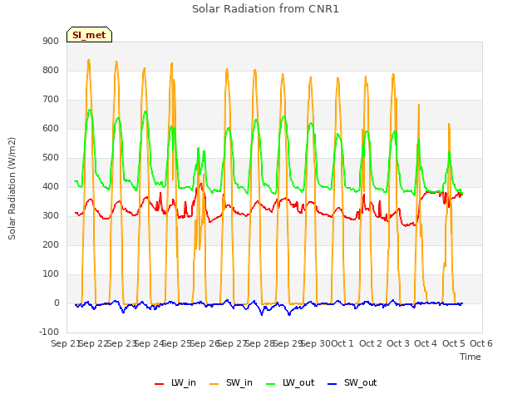Click the 900 y-axis tick label
This screenshot has width=532, height=399.
click(x=51, y=41)
